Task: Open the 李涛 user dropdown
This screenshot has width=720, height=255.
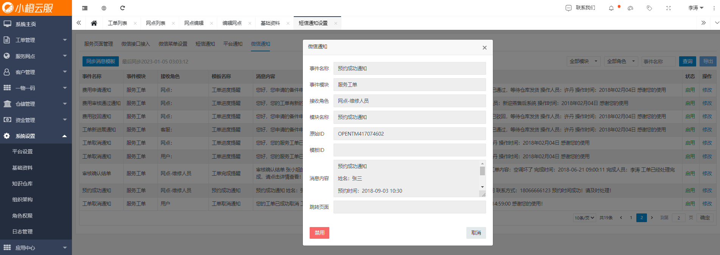Action: (695, 8)
